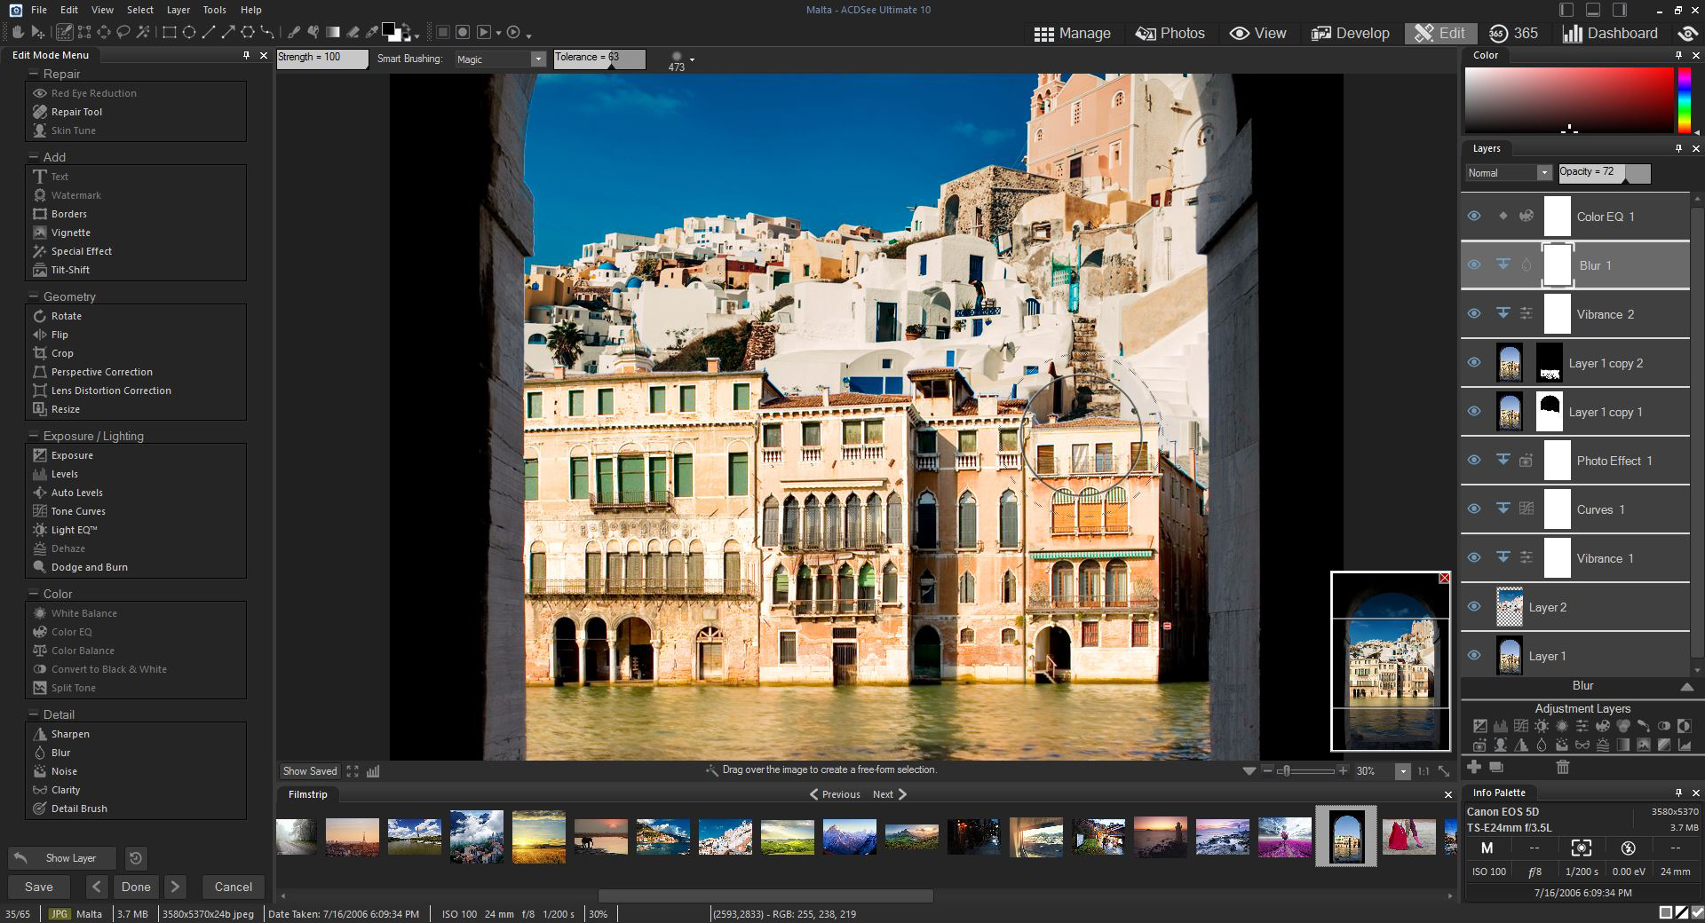The image size is (1705, 923).
Task: Collapse the Exposure / Lighting section
Action: click(x=34, y=436)
